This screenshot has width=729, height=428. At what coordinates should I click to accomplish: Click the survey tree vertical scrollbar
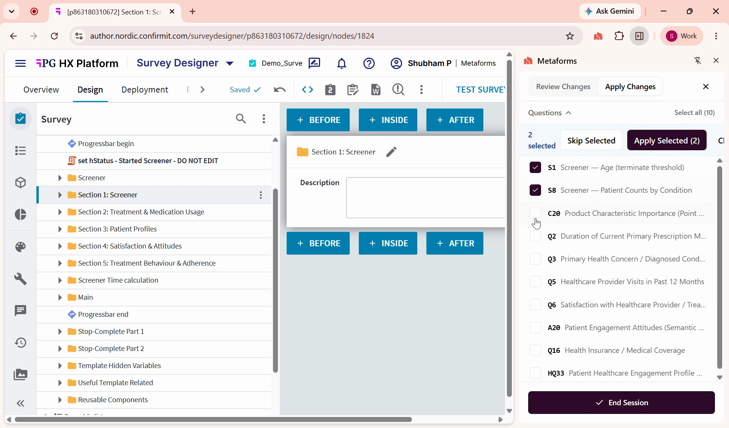pos(275,281)
